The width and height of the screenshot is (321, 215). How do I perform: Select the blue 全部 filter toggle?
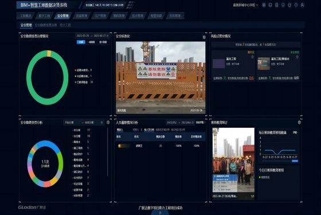click(x=81, y=42)
